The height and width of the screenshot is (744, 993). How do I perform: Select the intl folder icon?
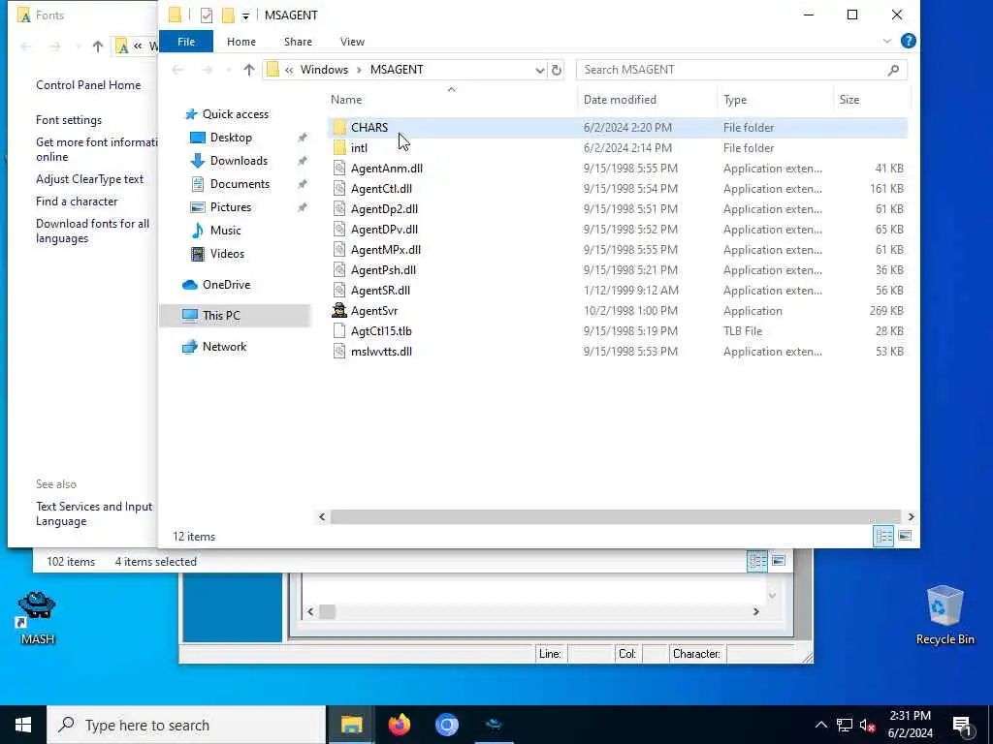point(339,147)
